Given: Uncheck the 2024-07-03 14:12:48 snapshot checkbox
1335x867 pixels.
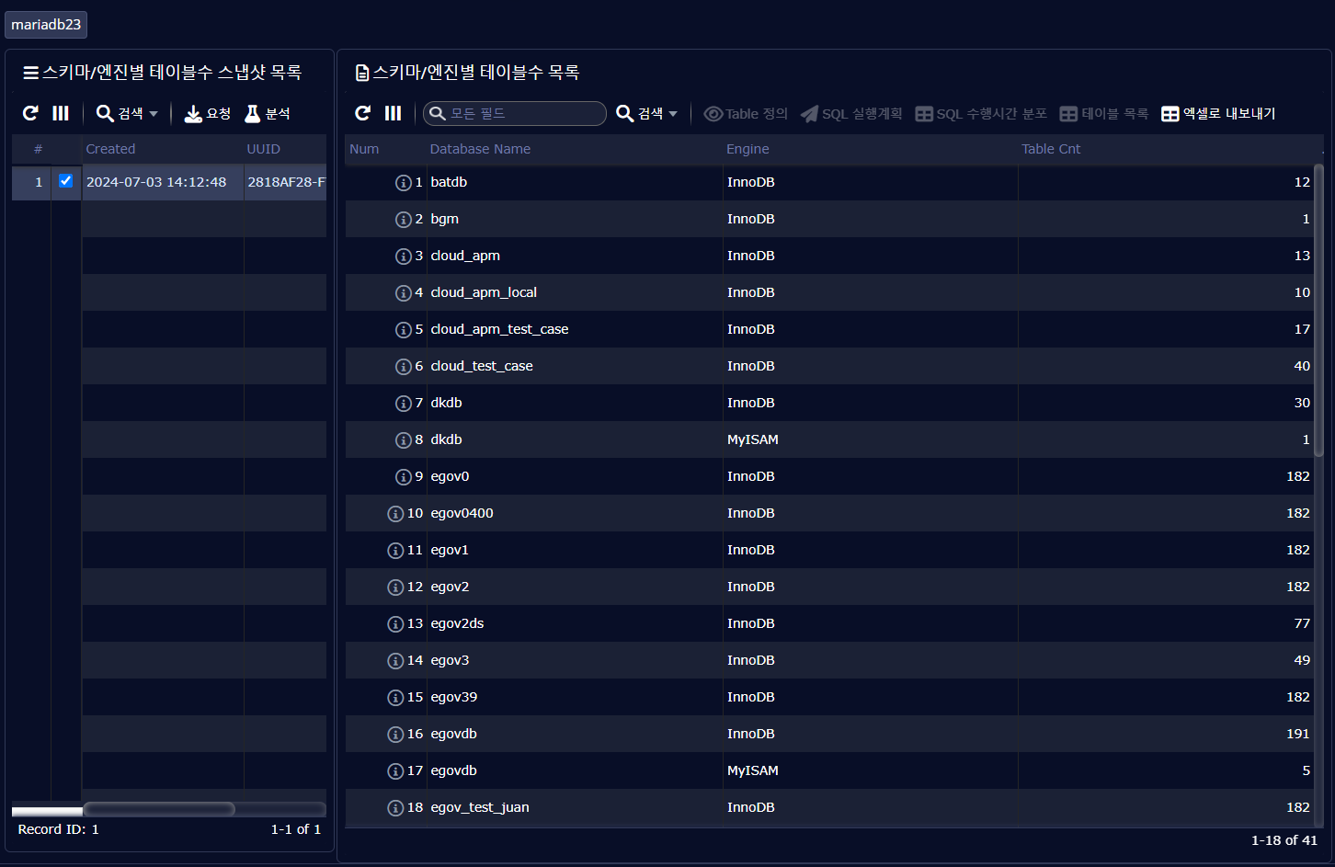Looking at the screenshot, I should [x=65, y=181].
